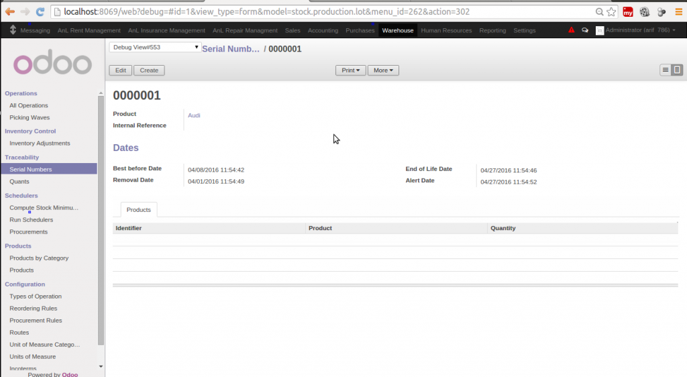Image resolution: width=687 pixels, height=377 pixels.
Task: Select the Products tab
Action: click(139, 209)
